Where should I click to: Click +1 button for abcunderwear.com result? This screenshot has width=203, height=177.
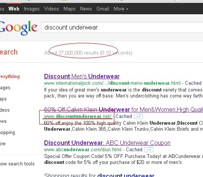[x=149, y=150]
